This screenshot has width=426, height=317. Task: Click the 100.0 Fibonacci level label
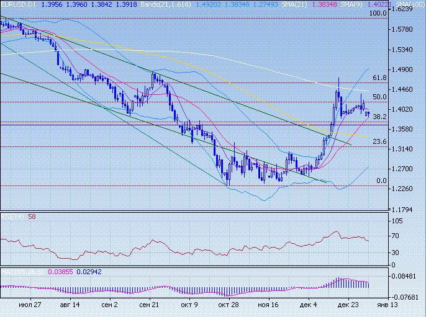tap(378, 13)
